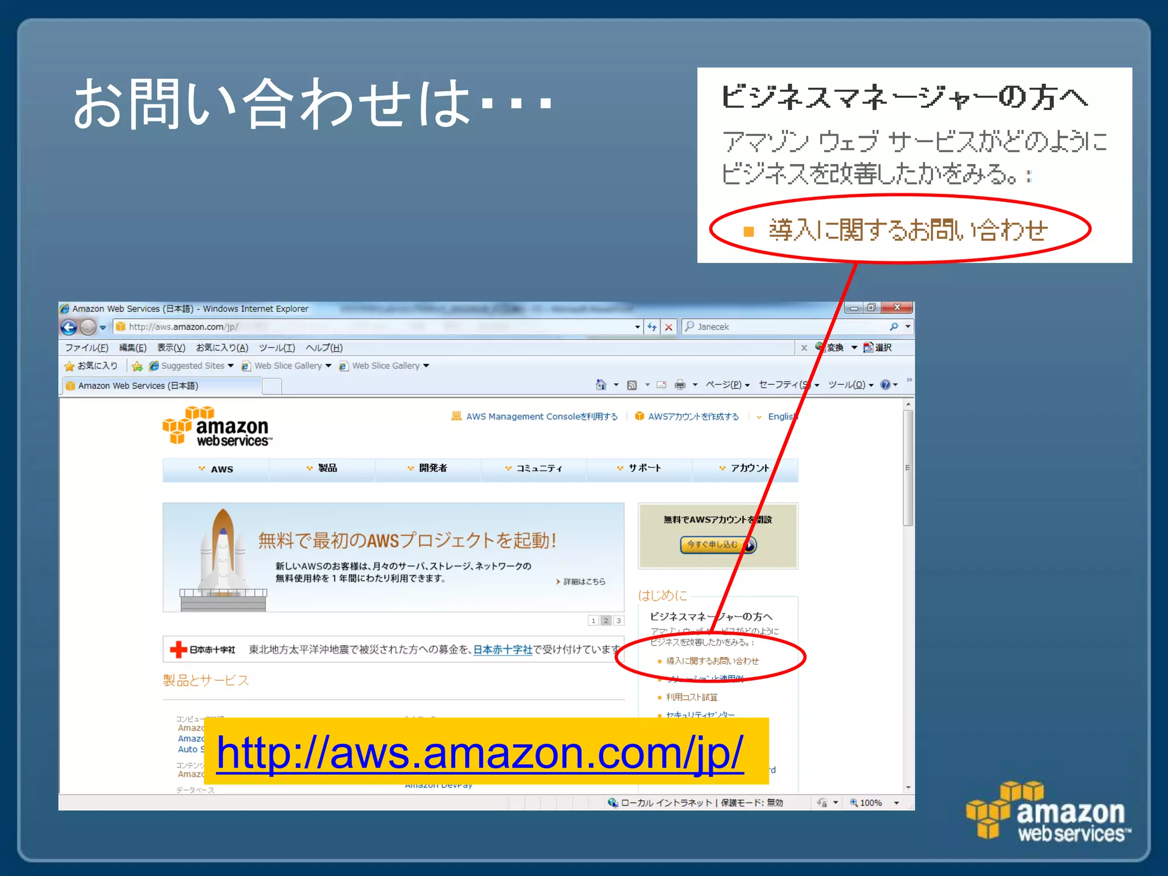Viewport: 1168px width, 876px height.
Task: Open the AWS navigation tab
Action: click(216, 469)
